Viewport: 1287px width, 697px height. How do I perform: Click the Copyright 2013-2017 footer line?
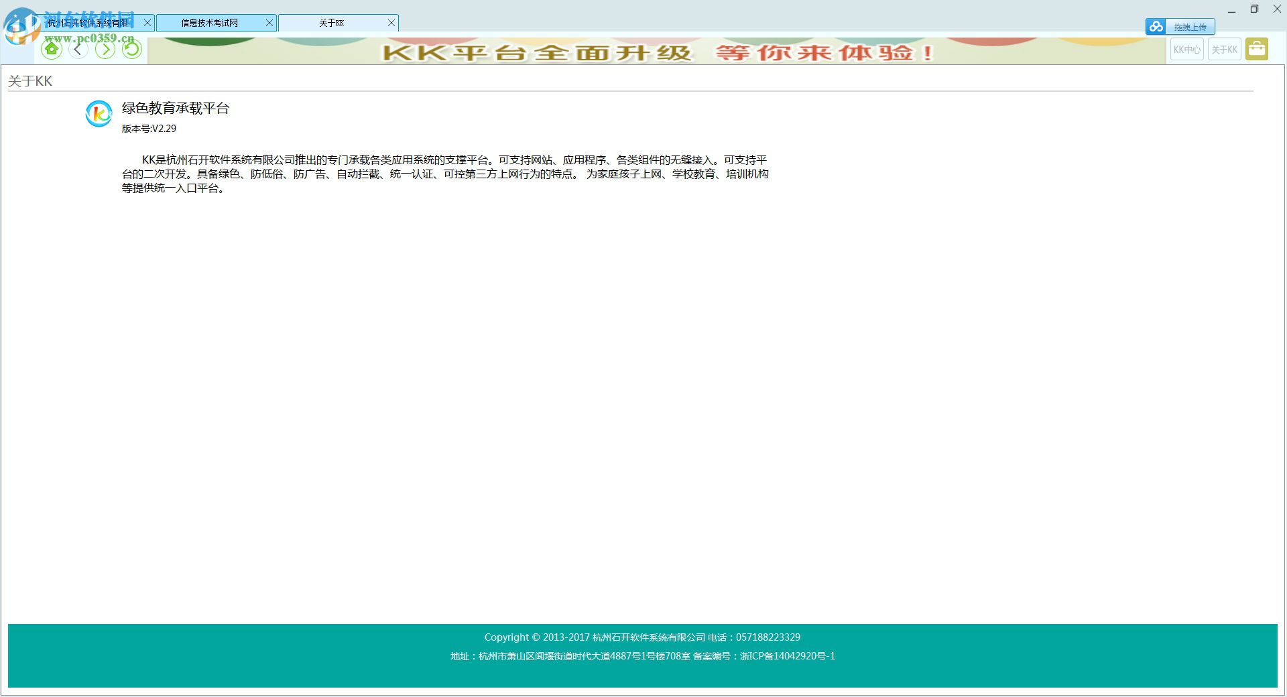(x=642, y=637)
